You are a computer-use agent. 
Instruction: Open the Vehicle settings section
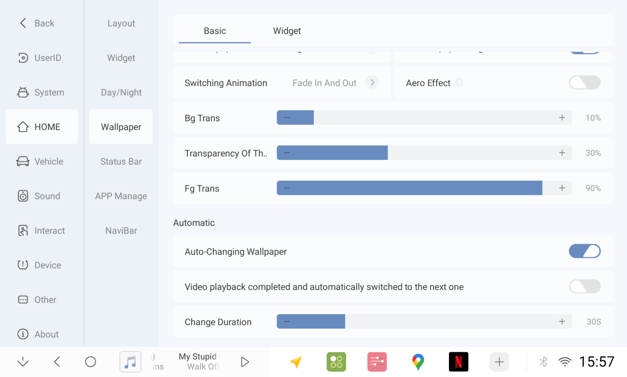click(x=42, y=161)
